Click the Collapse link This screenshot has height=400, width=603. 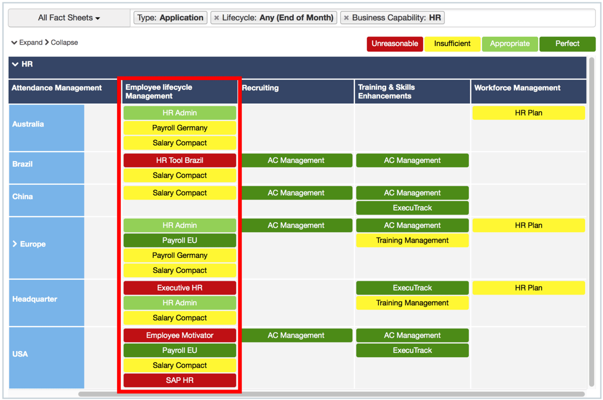[x=64, y=42]
